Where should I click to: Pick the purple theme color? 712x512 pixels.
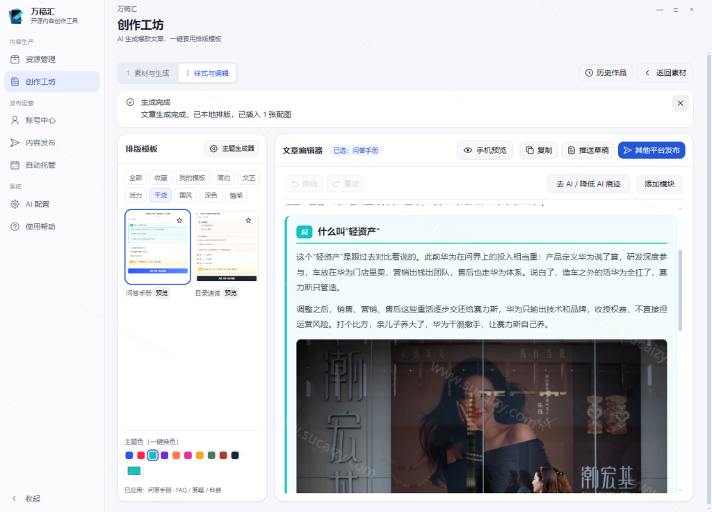[x=164, y=455]
